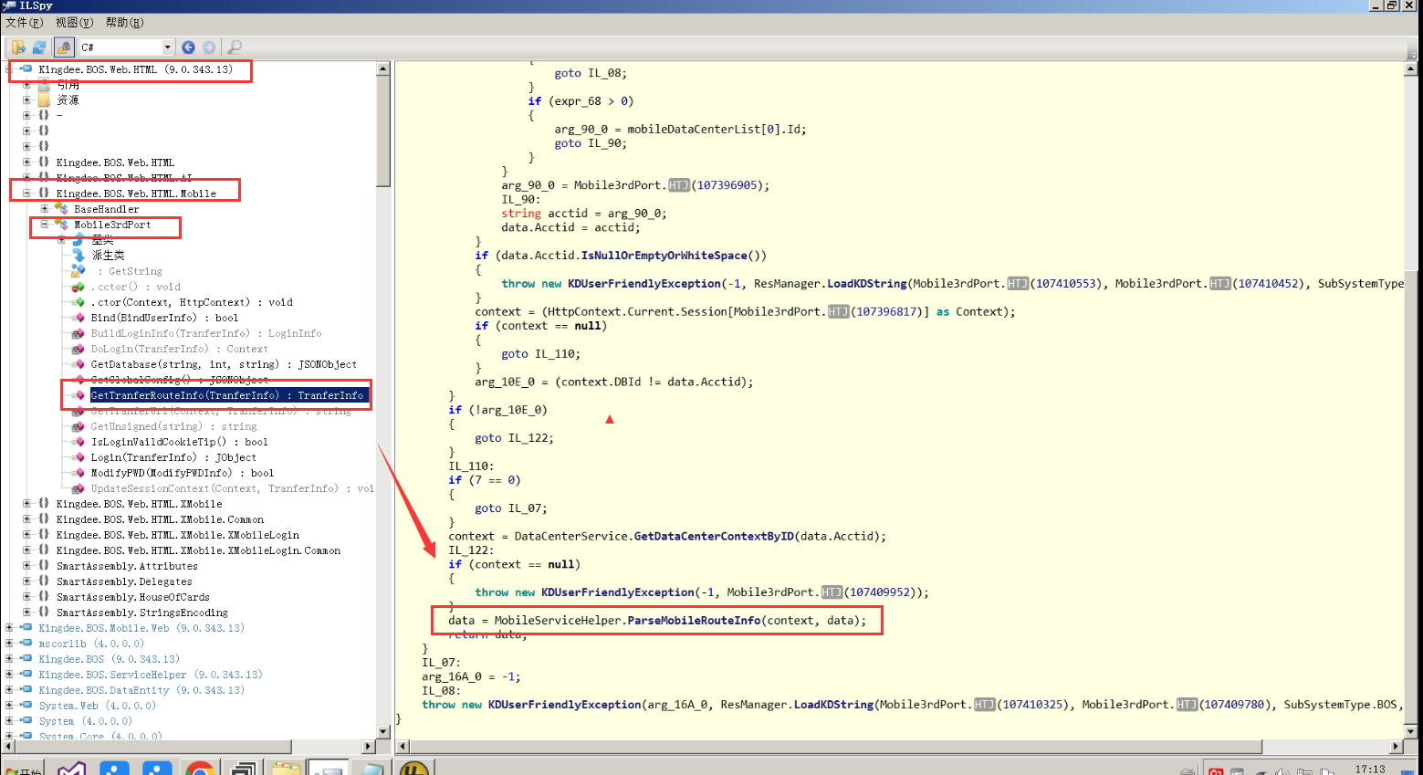The image size is (1423, 775).
Task: Click the code panel scroll-down arrow
Action: point(1411,731)
